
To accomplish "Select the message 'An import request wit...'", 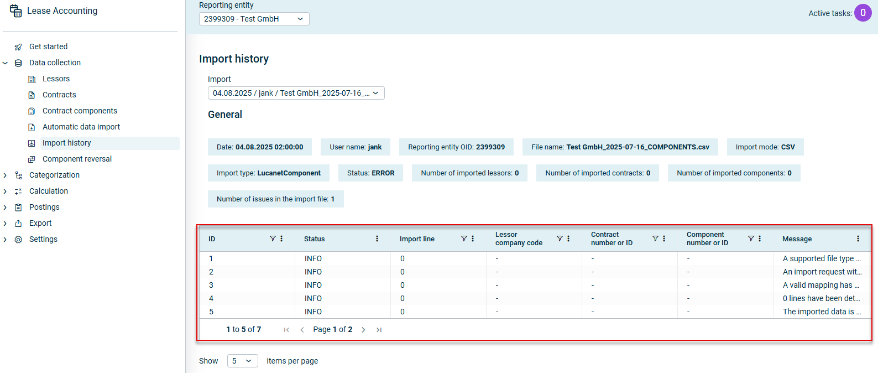I will (x=822, y=272).
